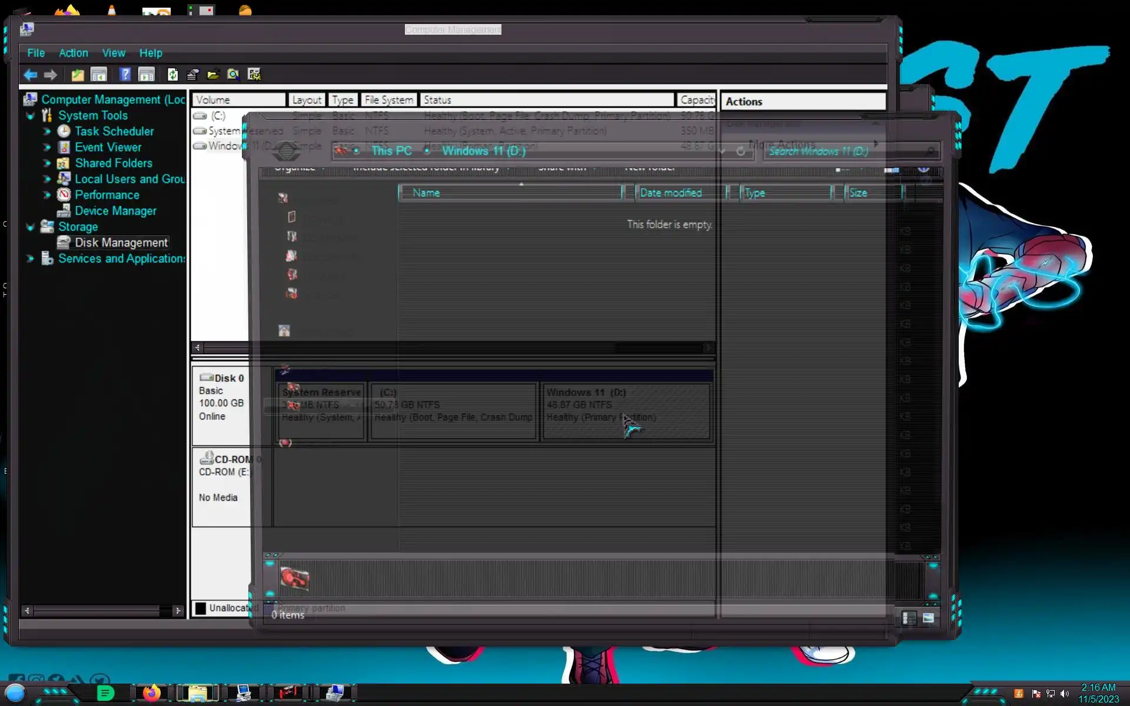Viewport: 1130px width, 706px height.
Task: Click Show/Hide Console Tree toolbar icon
Action: (x=99, y=75)
